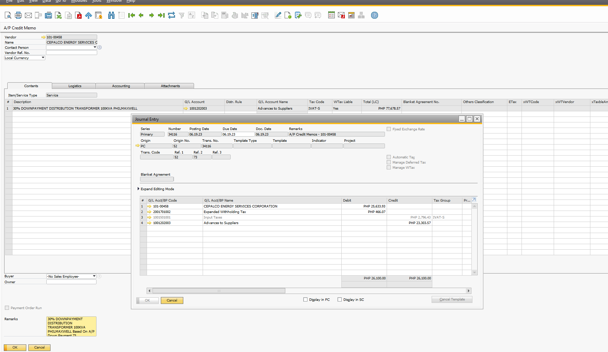The height and width of the screenshot is (352, 608).
Task: Toggle the Automatic Tax checkbox
Action: (x=389, y=157)
